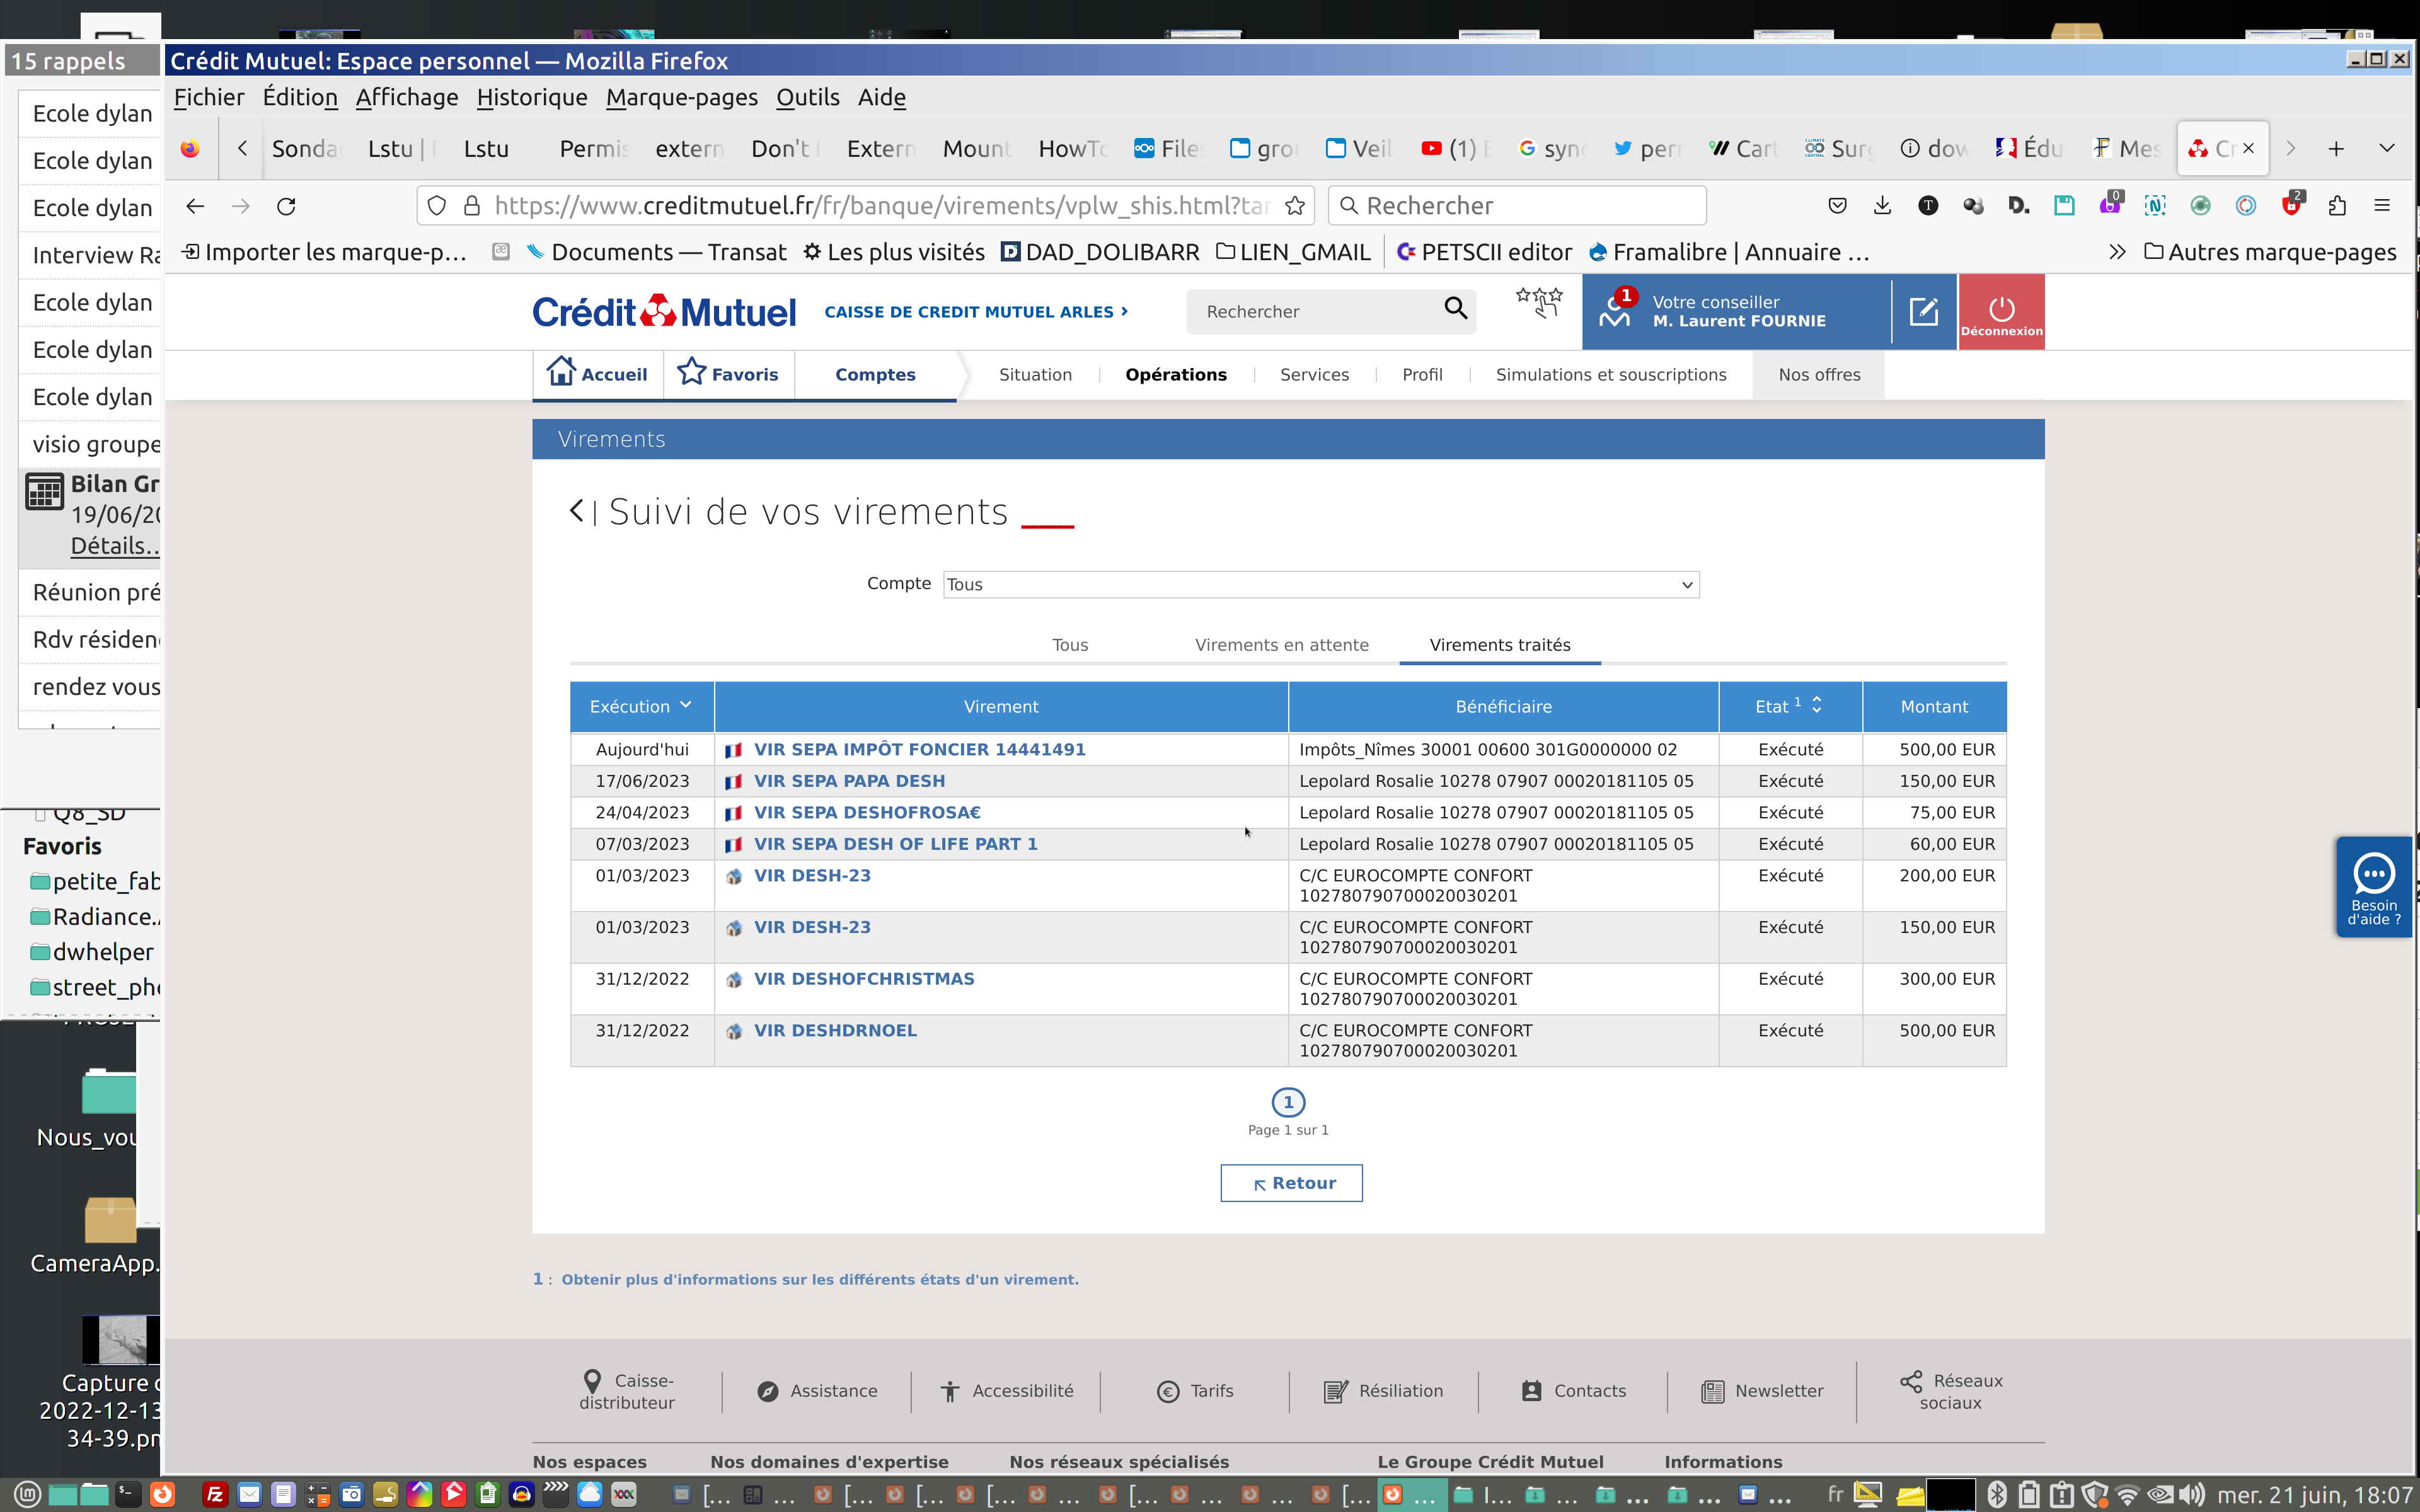Show more bookmarks with the chevron overflow
Viewport: 2420px width, 1512px height.
(2116, 252)
